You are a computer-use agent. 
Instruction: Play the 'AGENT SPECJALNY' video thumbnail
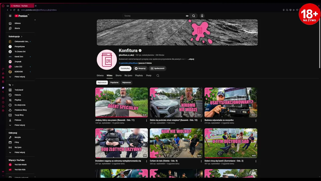click(x=122, y=102)
